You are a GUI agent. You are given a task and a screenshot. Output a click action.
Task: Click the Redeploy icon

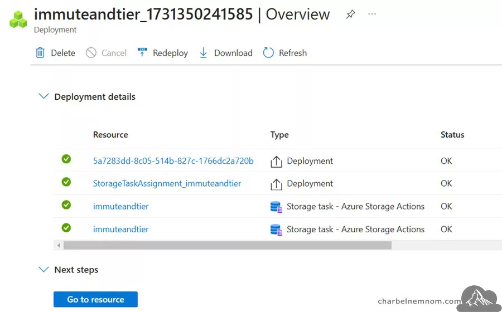point(142,52)
